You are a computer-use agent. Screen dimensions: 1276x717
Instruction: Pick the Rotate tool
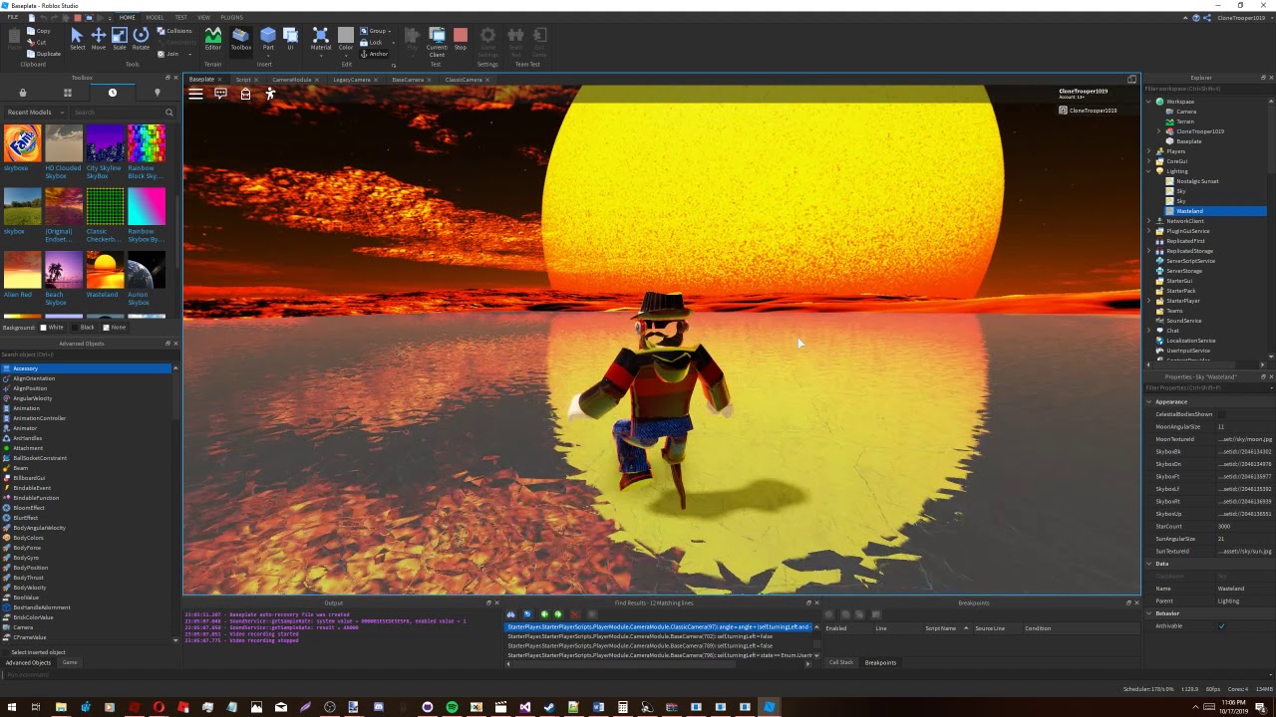pyautogui.click(x=141, y=39)
